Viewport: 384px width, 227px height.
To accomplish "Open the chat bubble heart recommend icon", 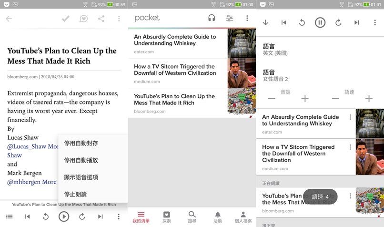I will coord(83,19).
